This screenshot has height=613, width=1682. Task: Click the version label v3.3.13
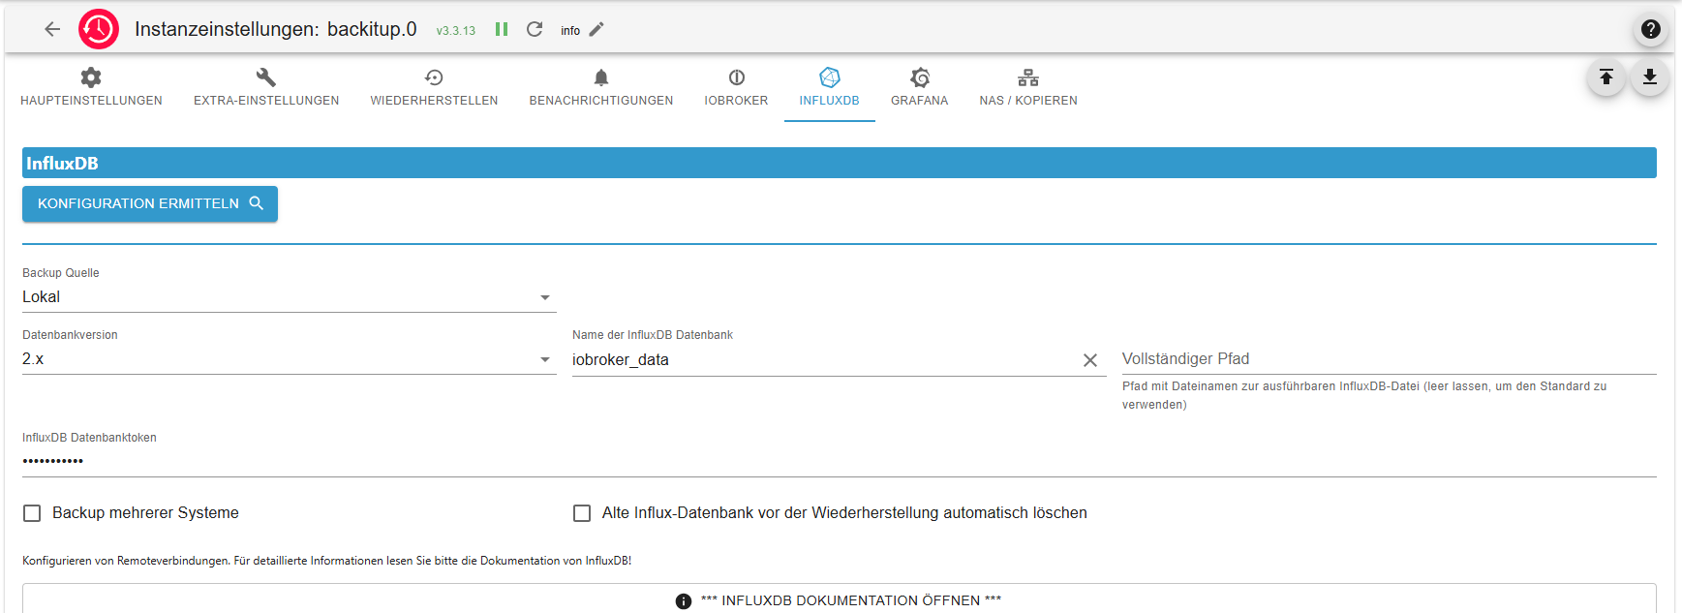point(456,31)
